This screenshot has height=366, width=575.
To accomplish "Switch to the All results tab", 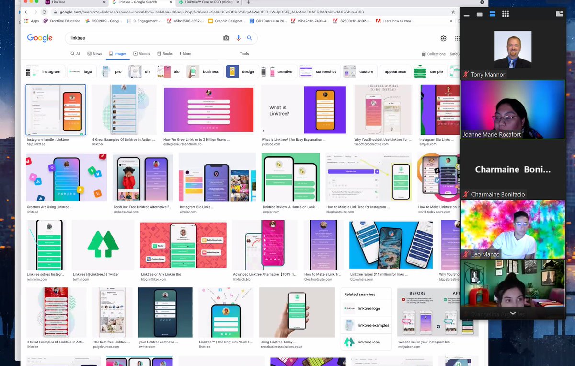I will [76, 54].
